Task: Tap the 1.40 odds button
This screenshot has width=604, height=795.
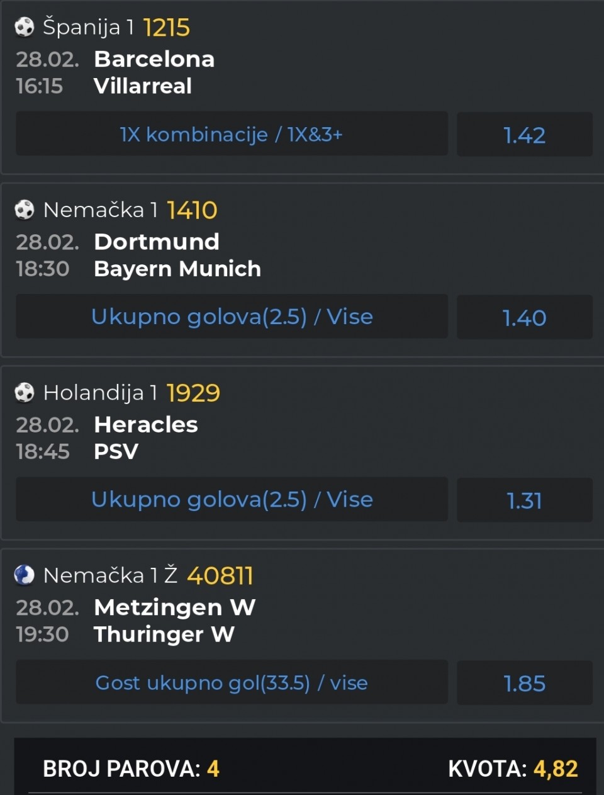Action: (524, 317)
